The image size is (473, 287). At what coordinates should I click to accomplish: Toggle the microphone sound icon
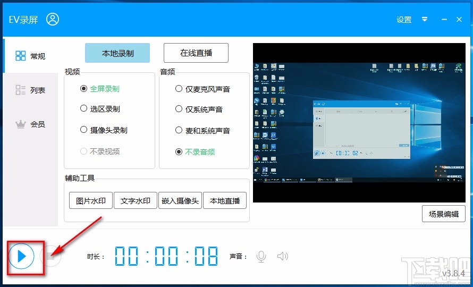coord(261,257)
